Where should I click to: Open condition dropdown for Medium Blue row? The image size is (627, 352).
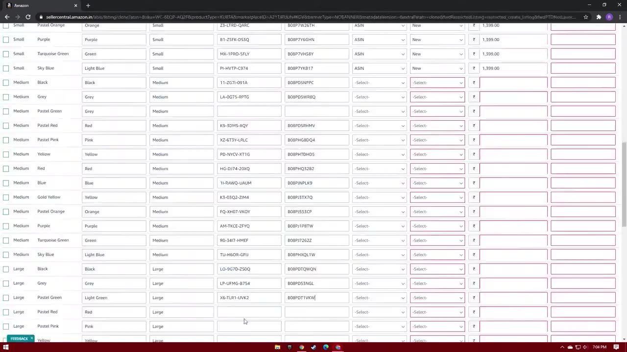click(437, 183)
